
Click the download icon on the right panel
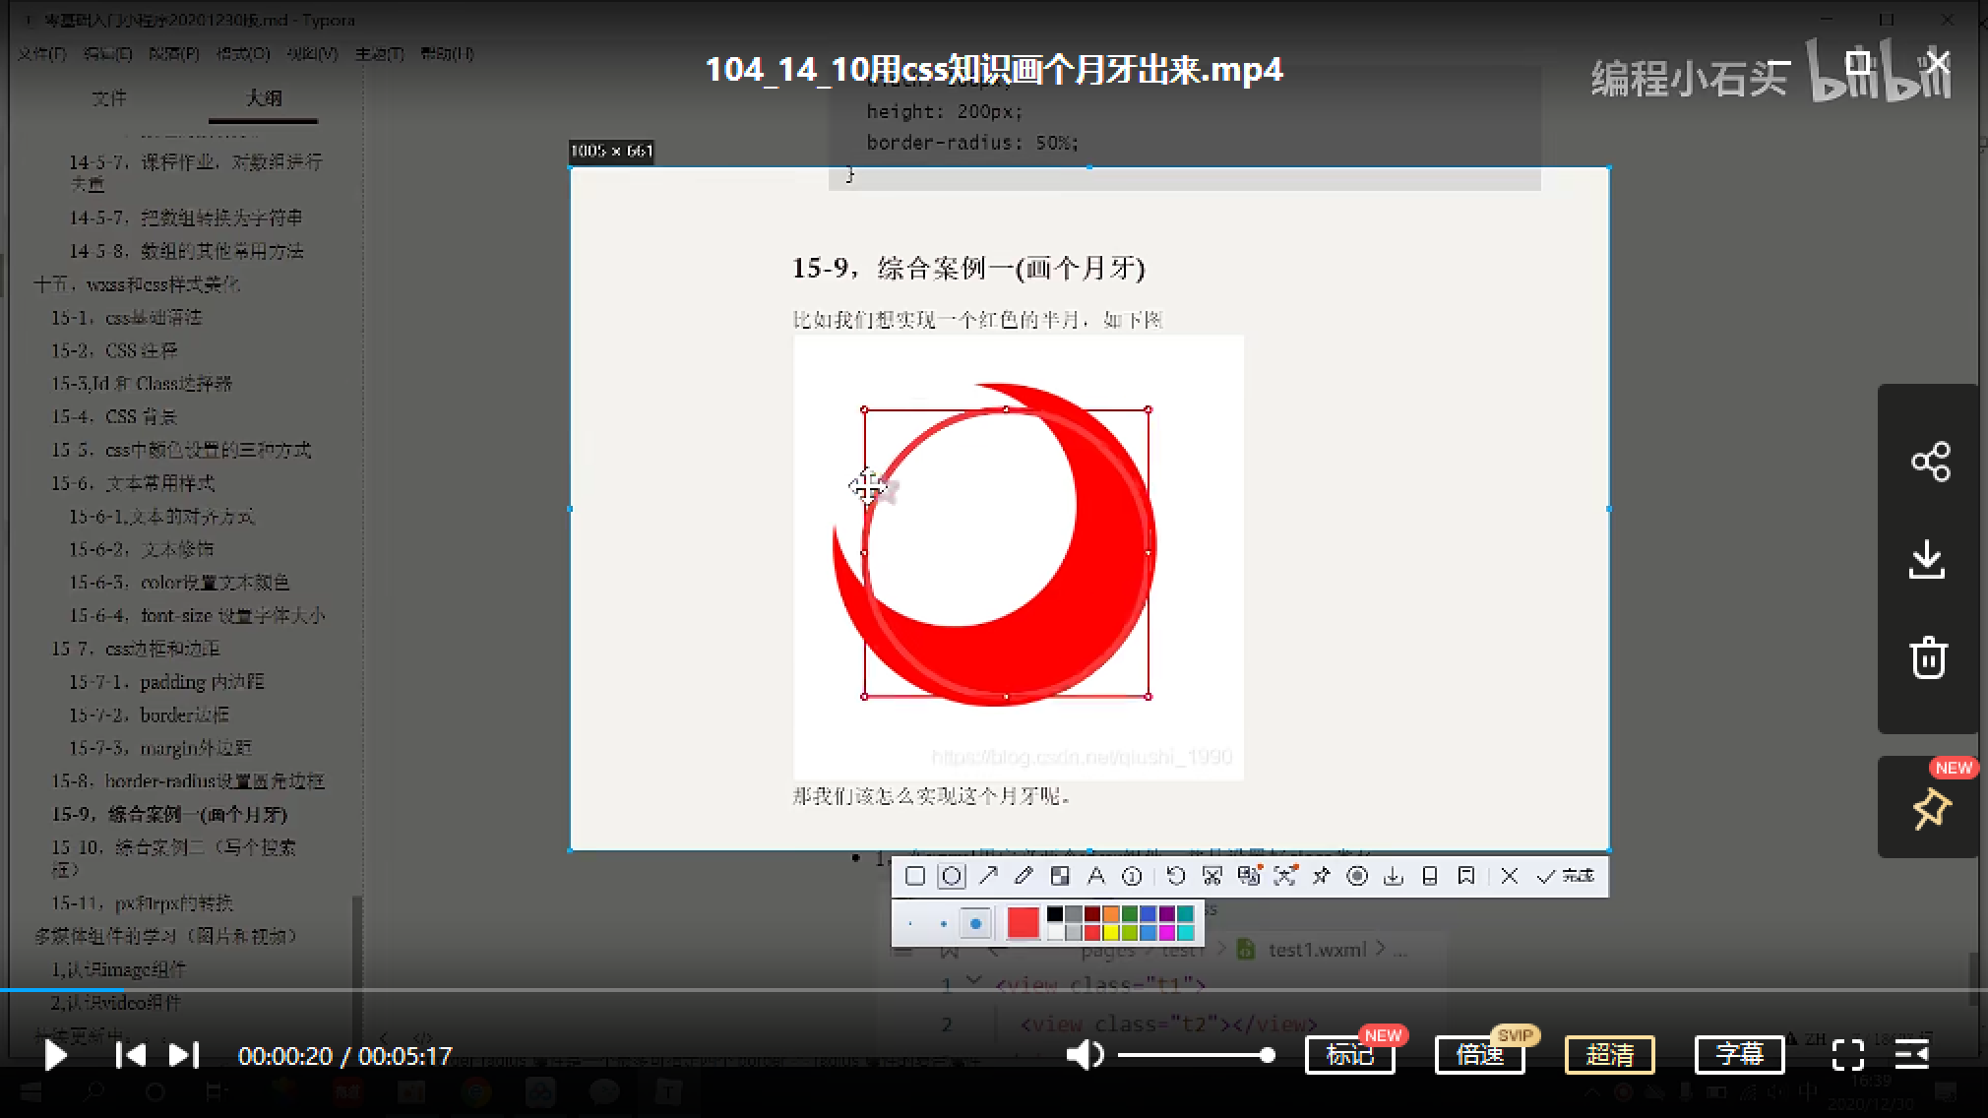pos(1927,559)
